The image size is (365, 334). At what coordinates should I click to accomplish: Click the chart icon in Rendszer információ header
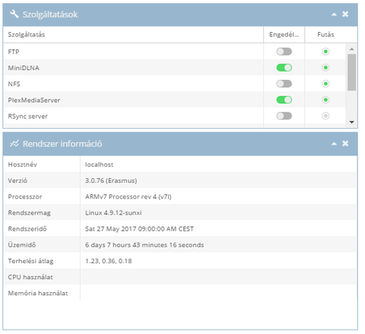pyautogui.click(x=14, y=144)
